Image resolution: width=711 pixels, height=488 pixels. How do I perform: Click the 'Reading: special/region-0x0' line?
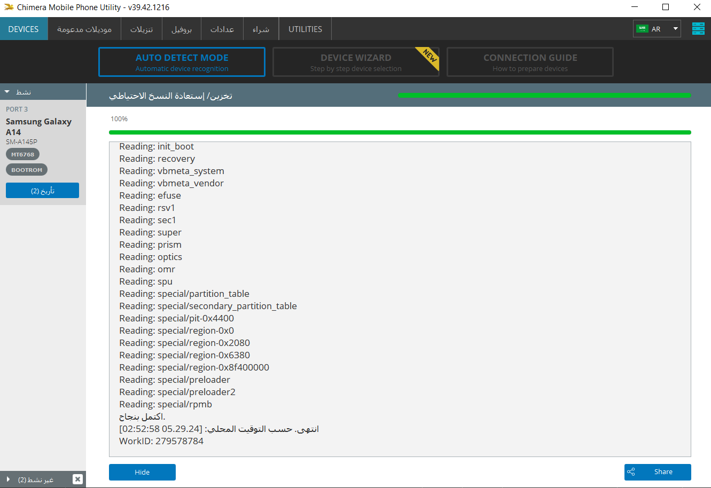176,330
